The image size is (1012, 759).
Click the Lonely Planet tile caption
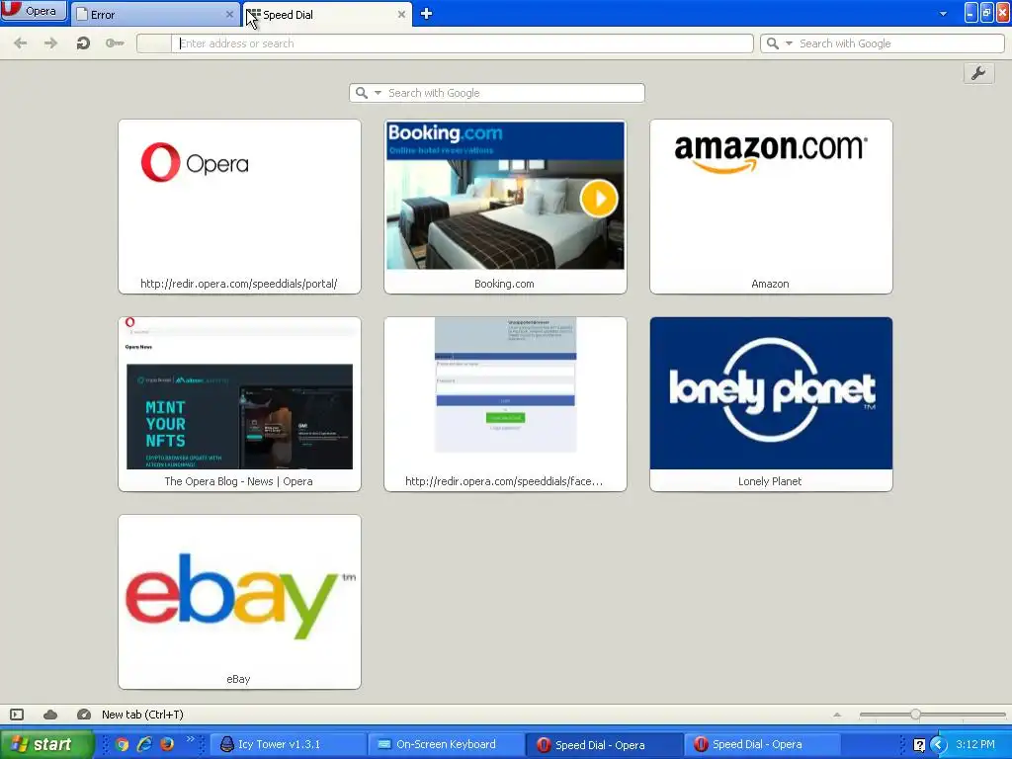(770, 481)
